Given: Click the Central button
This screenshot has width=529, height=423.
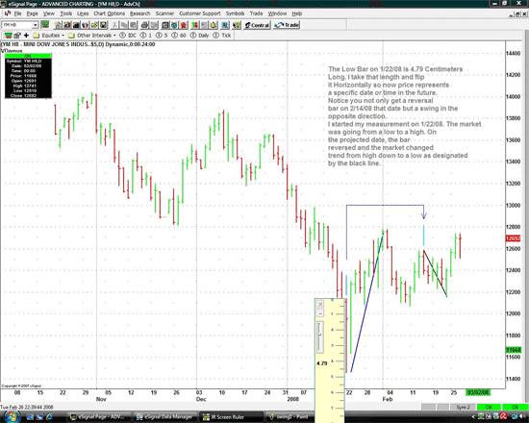Looking at the screenshot, I should (257, 25).
